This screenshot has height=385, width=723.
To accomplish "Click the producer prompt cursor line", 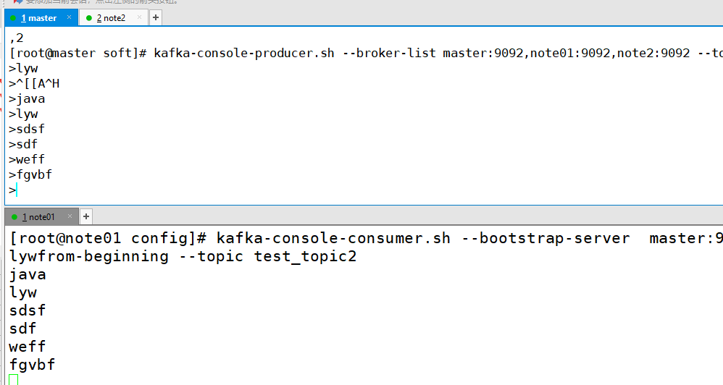I will pyautogui.click(x=14, y=190).
